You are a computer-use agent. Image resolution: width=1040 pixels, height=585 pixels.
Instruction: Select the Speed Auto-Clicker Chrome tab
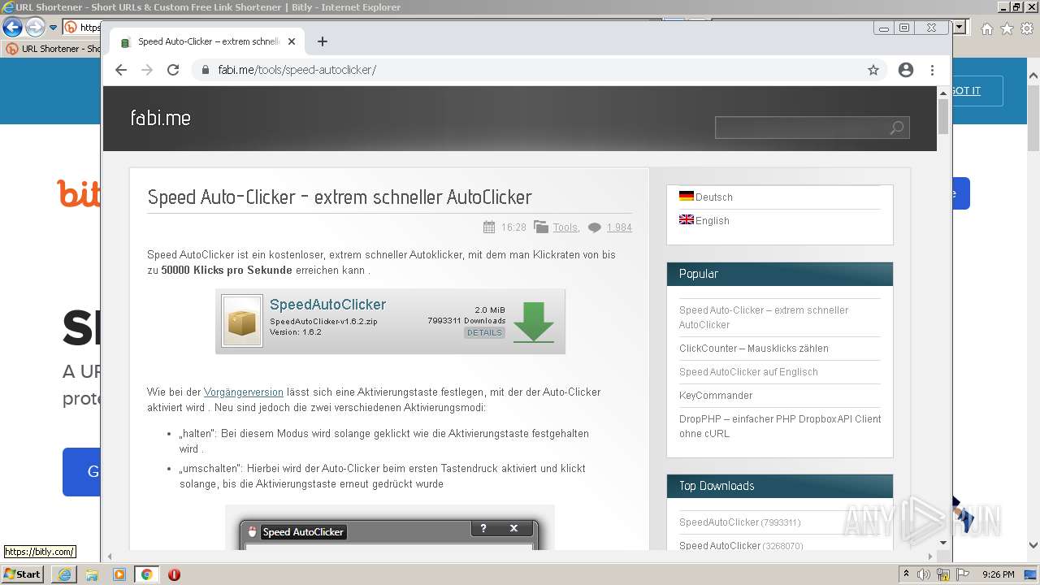point(207,41)
